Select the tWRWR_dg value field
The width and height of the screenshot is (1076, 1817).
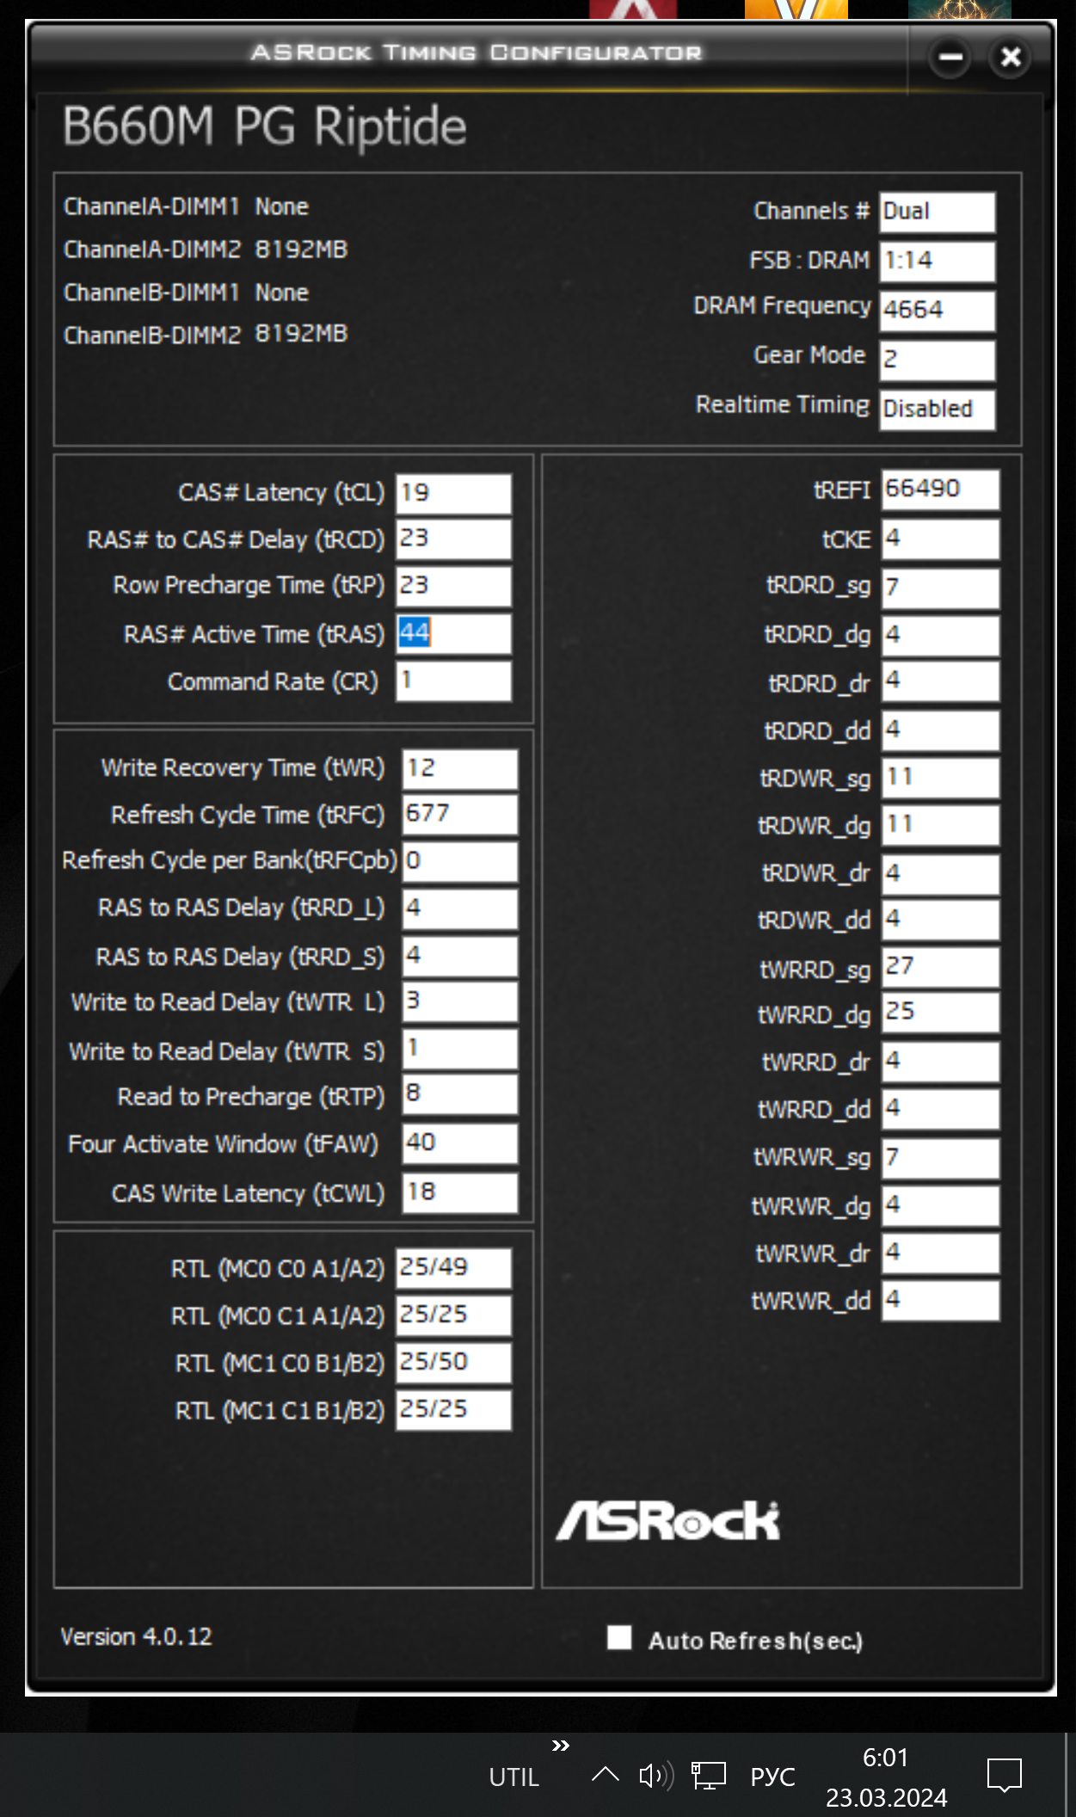[x=940, y=1206]
